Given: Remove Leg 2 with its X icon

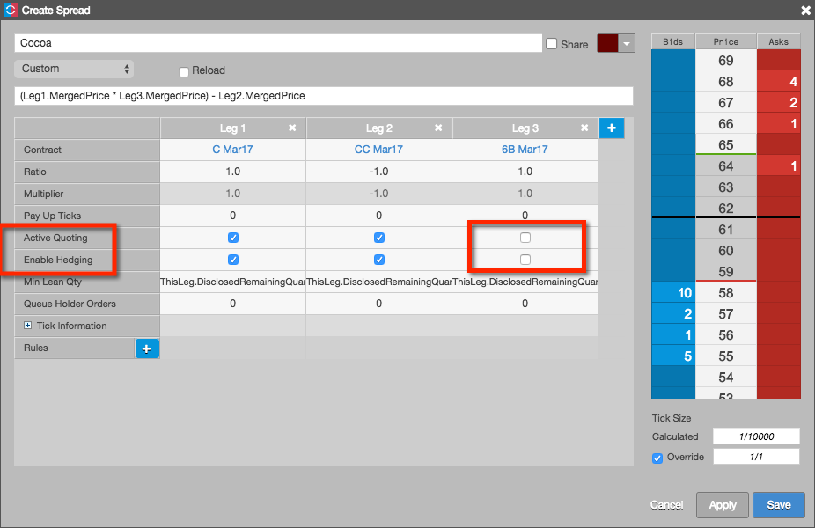Looking at the screenshot, I should pos(438,128).
